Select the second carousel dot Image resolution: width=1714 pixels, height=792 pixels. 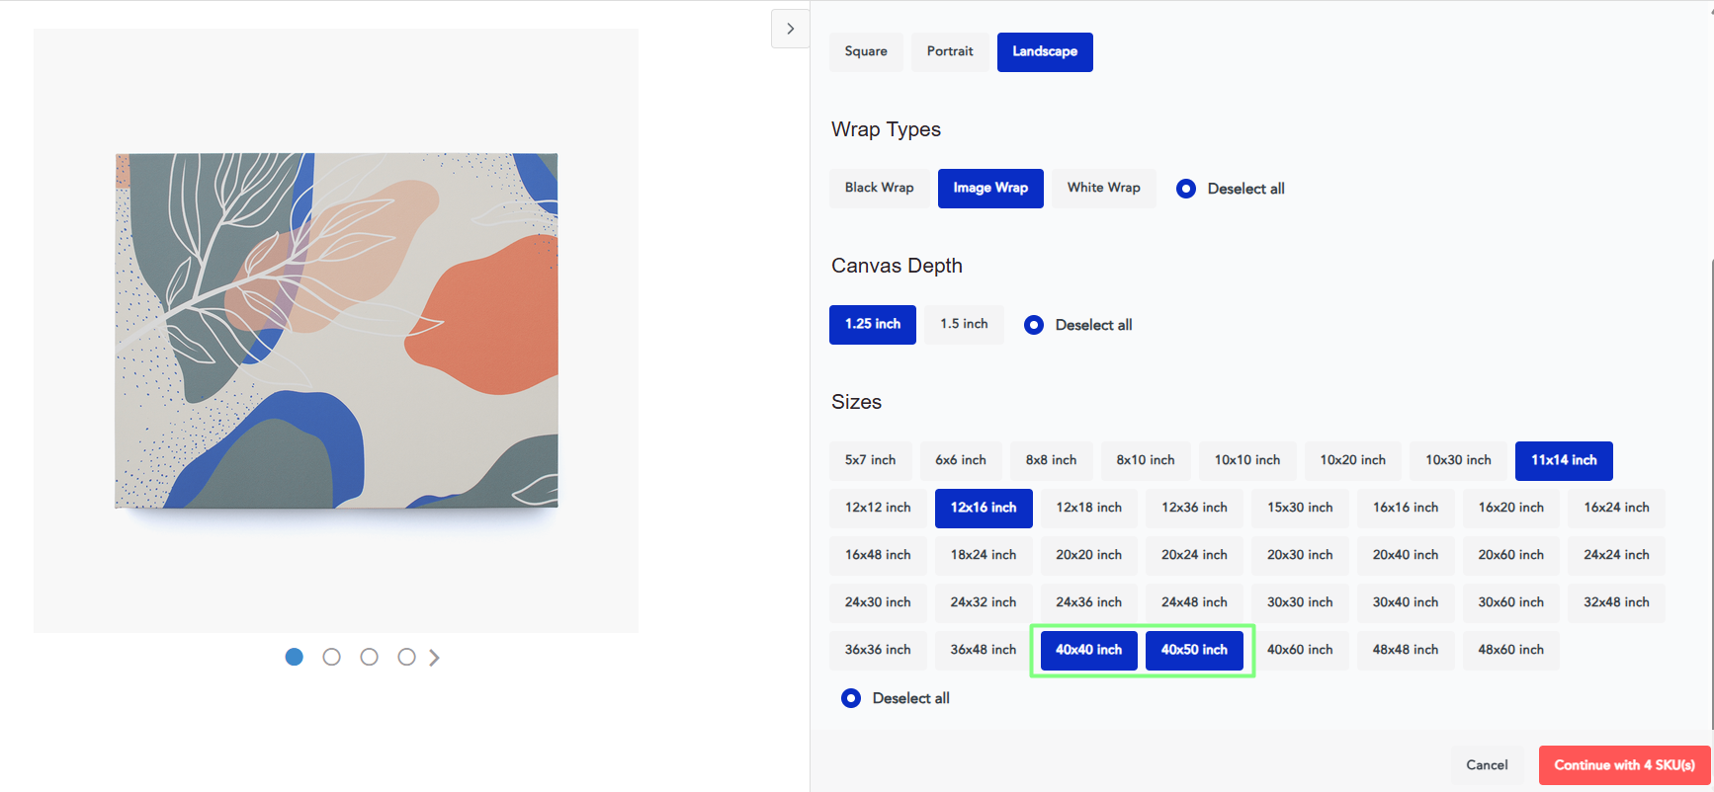coord(331,658)
